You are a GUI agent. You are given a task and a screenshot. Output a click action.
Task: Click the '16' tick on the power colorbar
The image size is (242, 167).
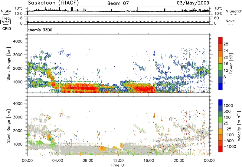tap(225, 64)
